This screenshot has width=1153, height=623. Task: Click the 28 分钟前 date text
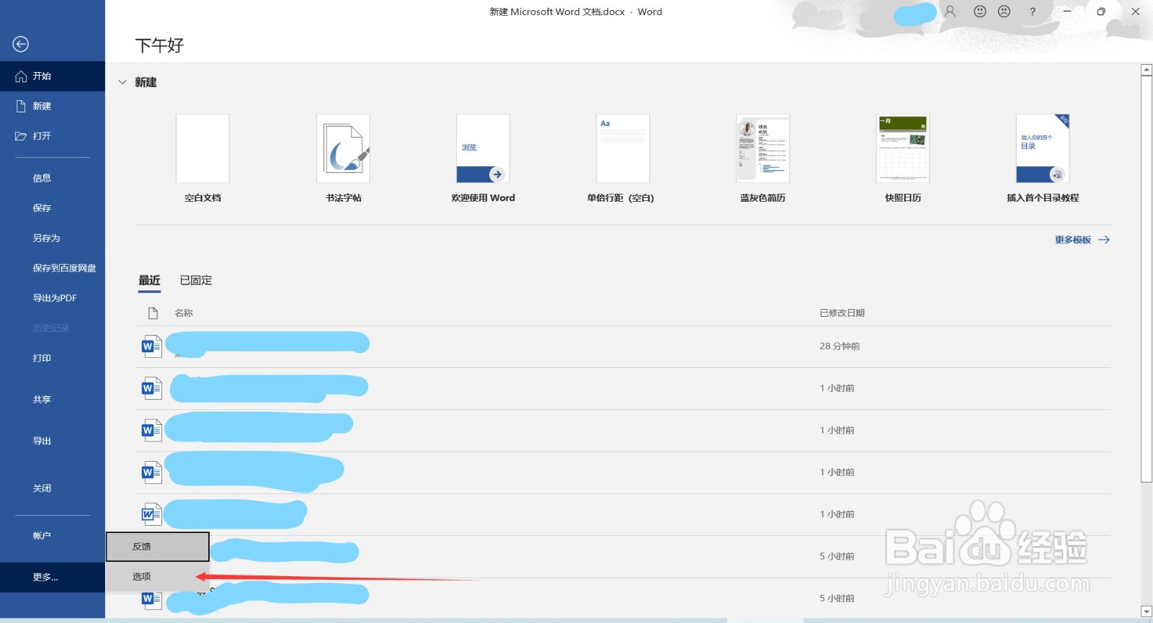840,346
